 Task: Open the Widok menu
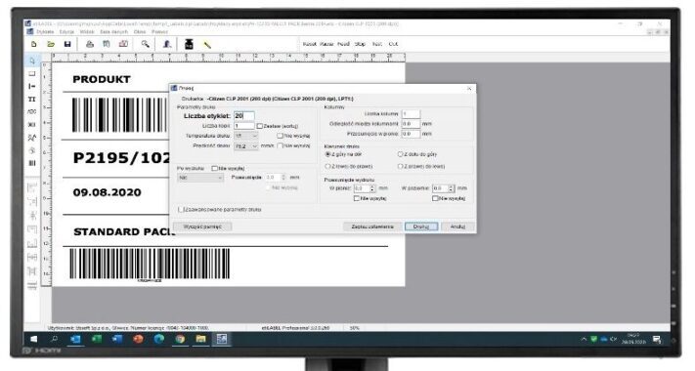pos(87,32)
